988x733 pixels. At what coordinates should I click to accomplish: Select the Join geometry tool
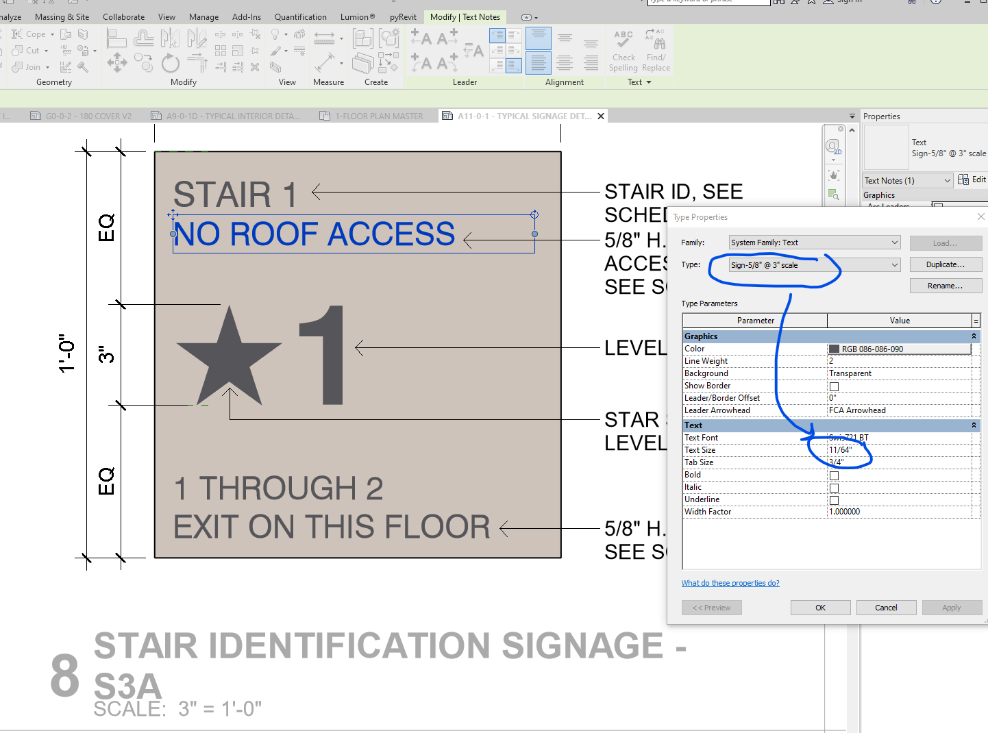pos(31,66)
